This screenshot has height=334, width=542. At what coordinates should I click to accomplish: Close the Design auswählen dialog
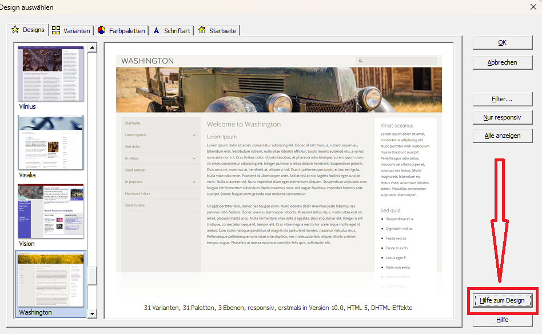(532, 7)
